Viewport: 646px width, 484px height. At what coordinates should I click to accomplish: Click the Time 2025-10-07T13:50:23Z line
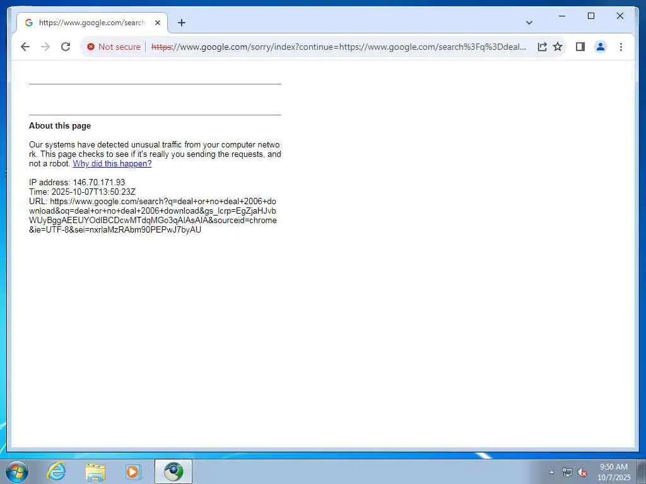(83, 192)
